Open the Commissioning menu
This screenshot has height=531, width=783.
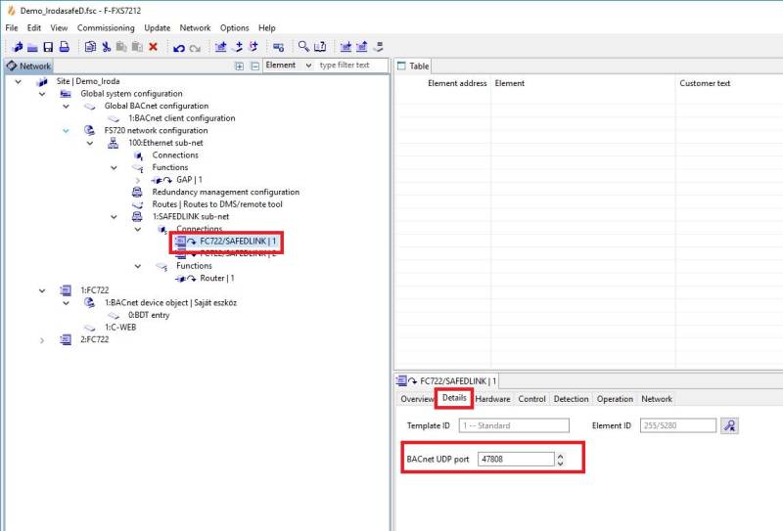click(106, 28)
